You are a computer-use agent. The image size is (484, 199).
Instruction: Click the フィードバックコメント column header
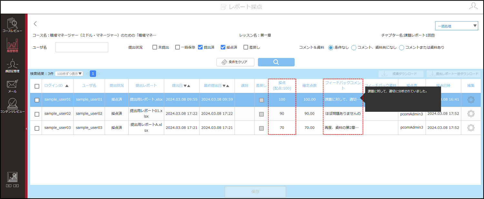tap(343, 86)
